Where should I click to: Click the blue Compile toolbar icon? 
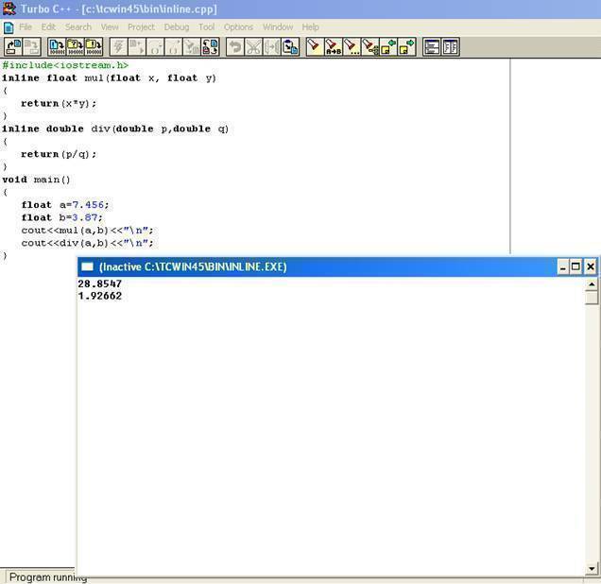57,47
